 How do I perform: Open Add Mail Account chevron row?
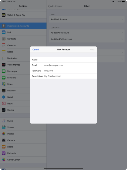pos(87,19)
